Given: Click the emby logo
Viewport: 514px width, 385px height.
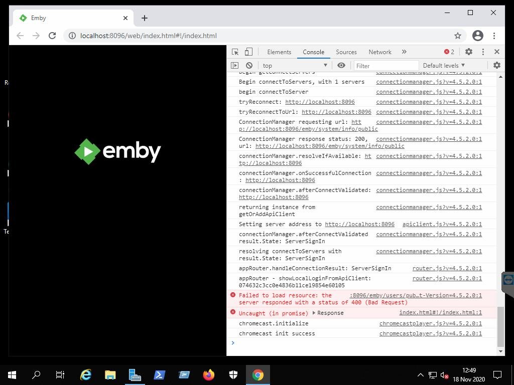Looking at the screenshot, I should point(117,151).
